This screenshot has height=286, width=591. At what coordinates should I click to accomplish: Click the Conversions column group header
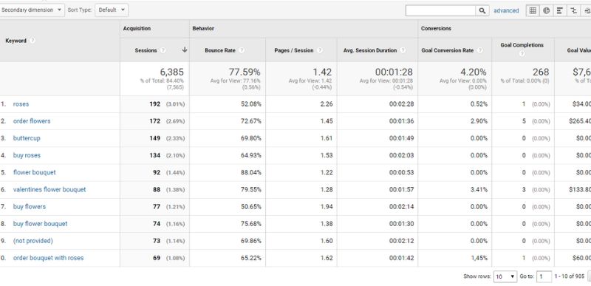[436, 29]
